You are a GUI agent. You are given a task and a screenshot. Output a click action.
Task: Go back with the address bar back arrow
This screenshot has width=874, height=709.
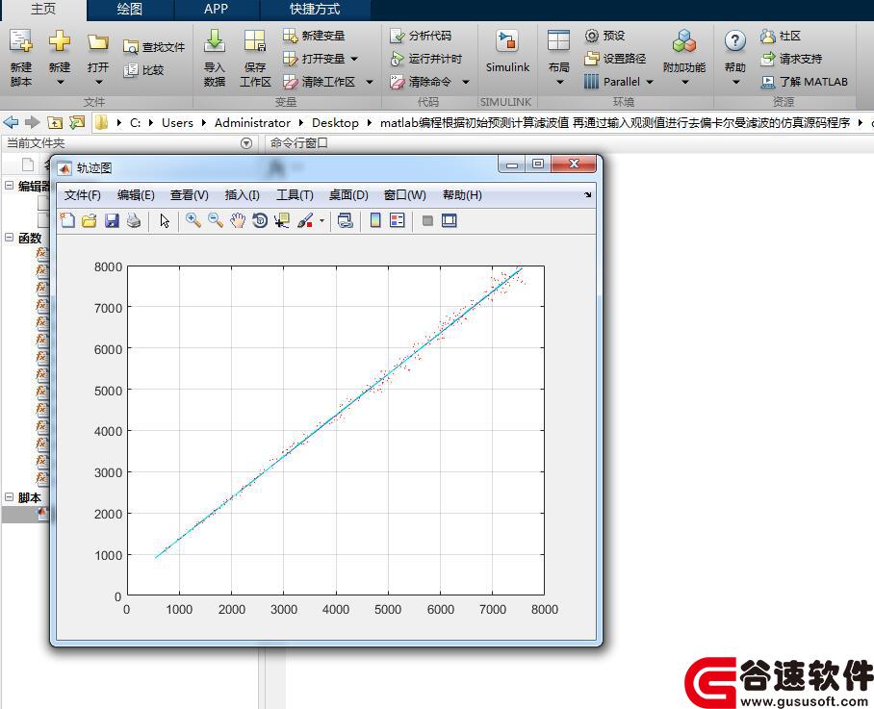coord(11,122)
